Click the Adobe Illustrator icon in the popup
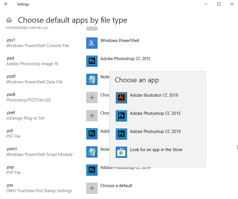This screenshot has height=199, width=238. [x=121, y=98]
